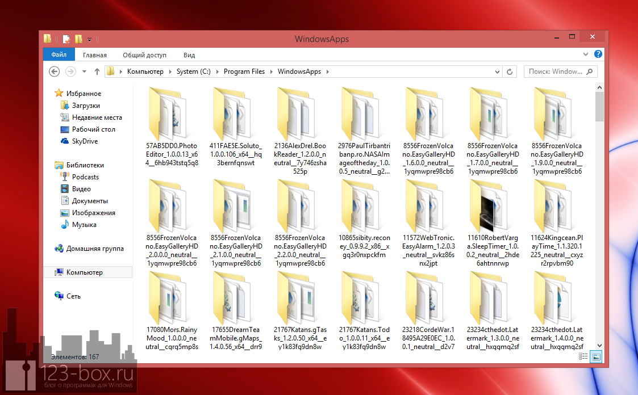638x395 pixels.
Task: Open the Podcasts library
Action: point(85,177)
